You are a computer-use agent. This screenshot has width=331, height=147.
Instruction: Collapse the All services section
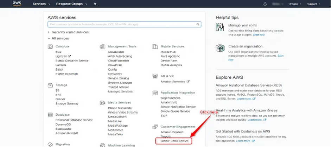(58, 39)
